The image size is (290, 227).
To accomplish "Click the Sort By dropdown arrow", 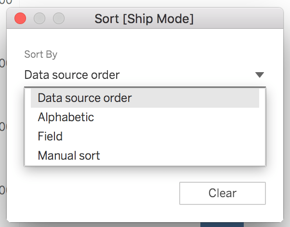I will pos(260,75).
